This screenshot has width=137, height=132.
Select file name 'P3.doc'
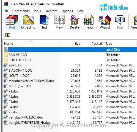13,102
